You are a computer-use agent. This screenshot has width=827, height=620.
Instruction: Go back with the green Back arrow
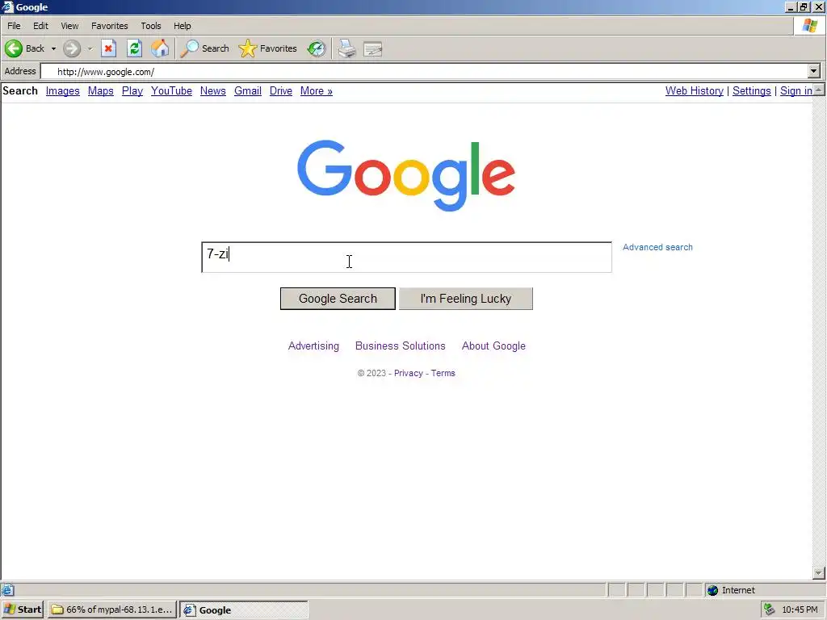tap(24, 48)
